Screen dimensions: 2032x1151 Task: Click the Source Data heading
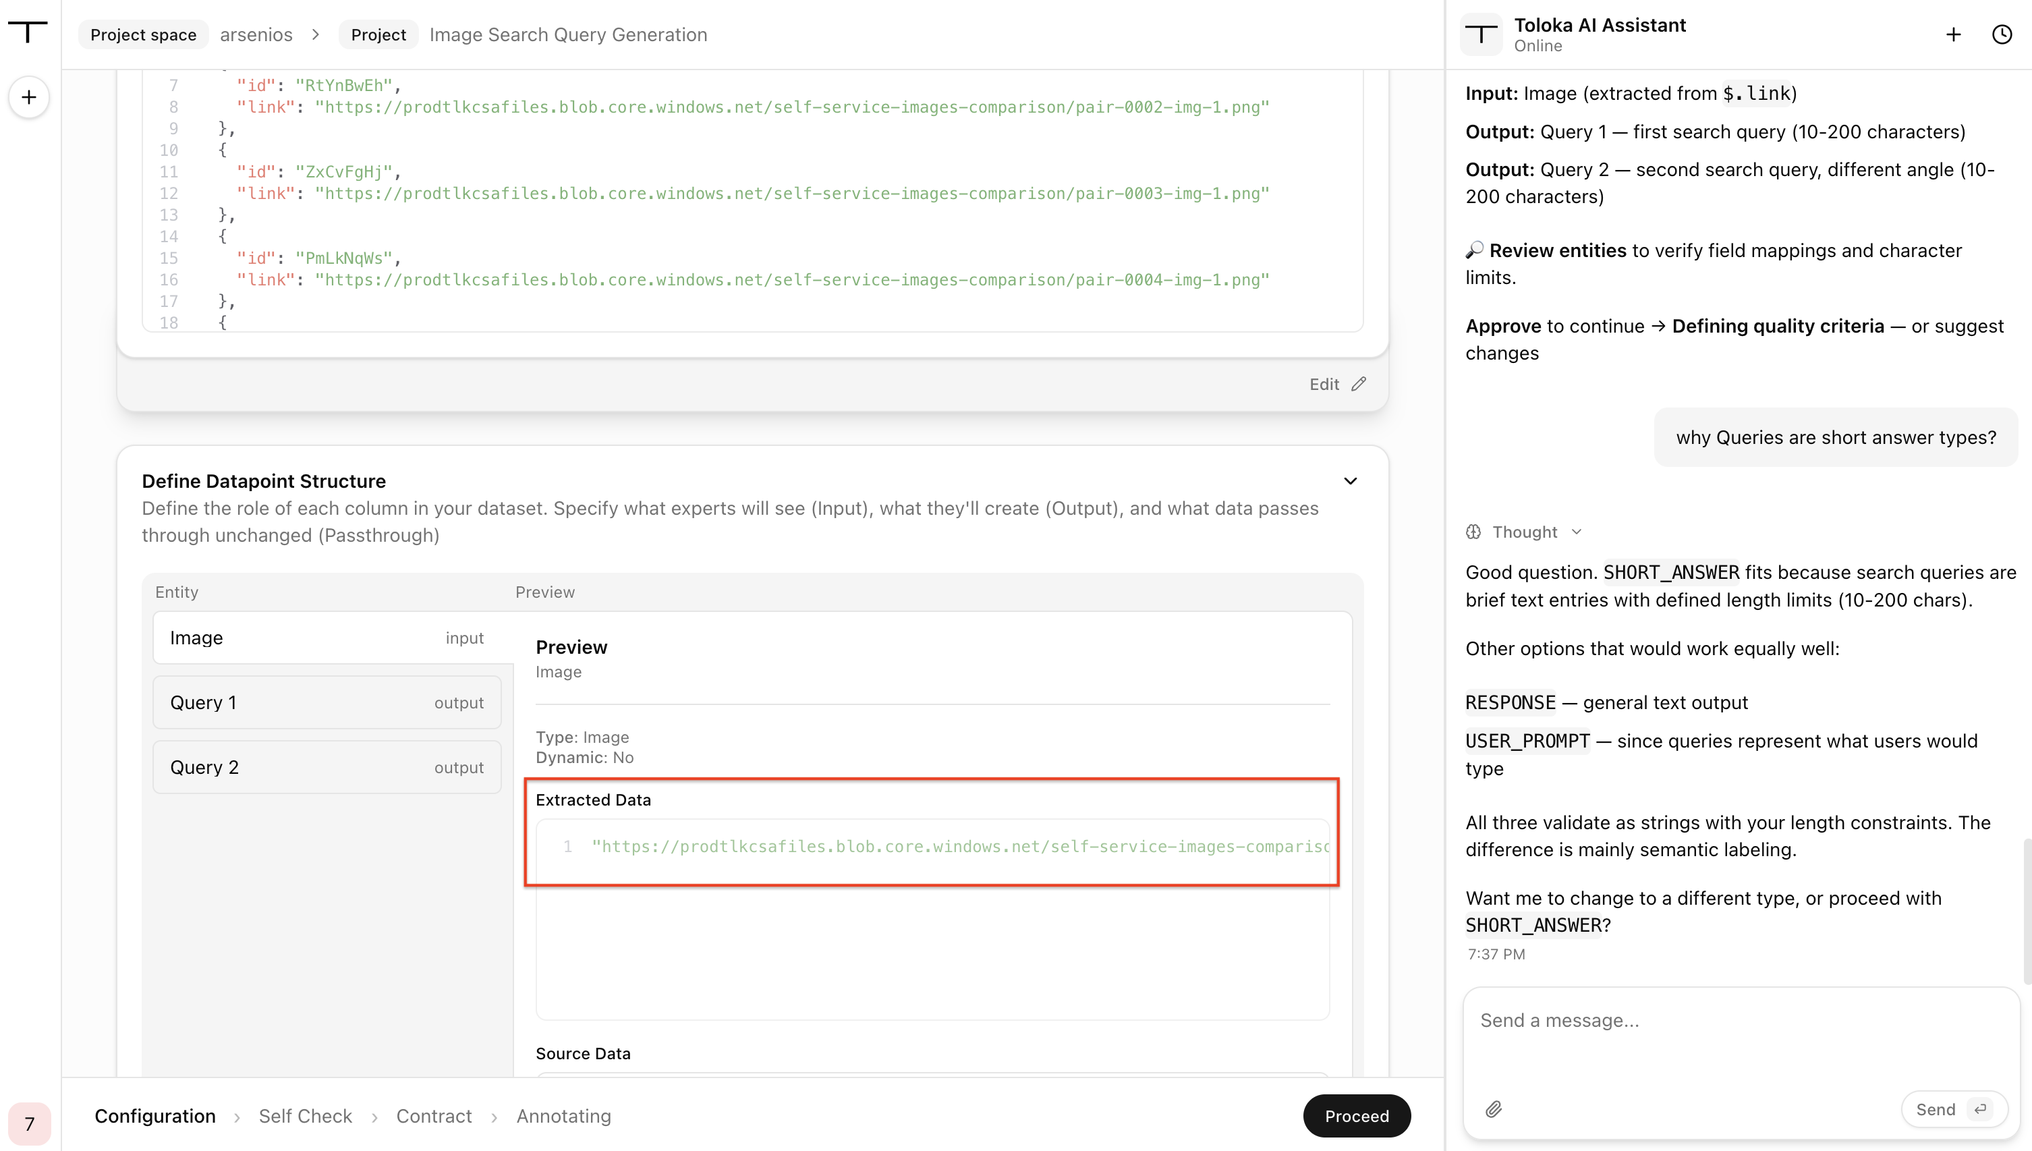(x=582, y=1054)
